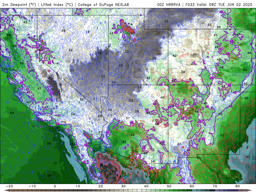The height and width of the screenshot is (192, 256).
Task: Click the '-10' colorbar scale label
Action: pos(32,186)
